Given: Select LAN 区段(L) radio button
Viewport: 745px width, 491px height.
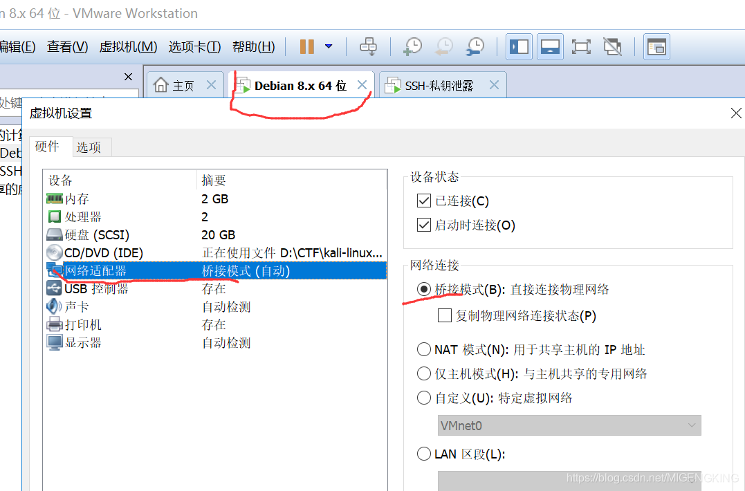Looking at the screenshot, I should coord(424,454).
